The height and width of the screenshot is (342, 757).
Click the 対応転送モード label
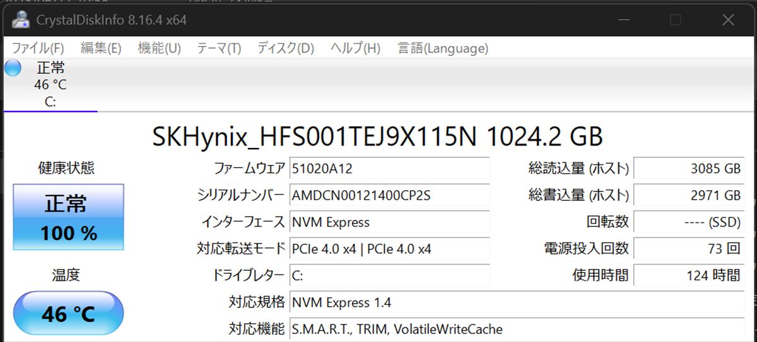point(242,249)
